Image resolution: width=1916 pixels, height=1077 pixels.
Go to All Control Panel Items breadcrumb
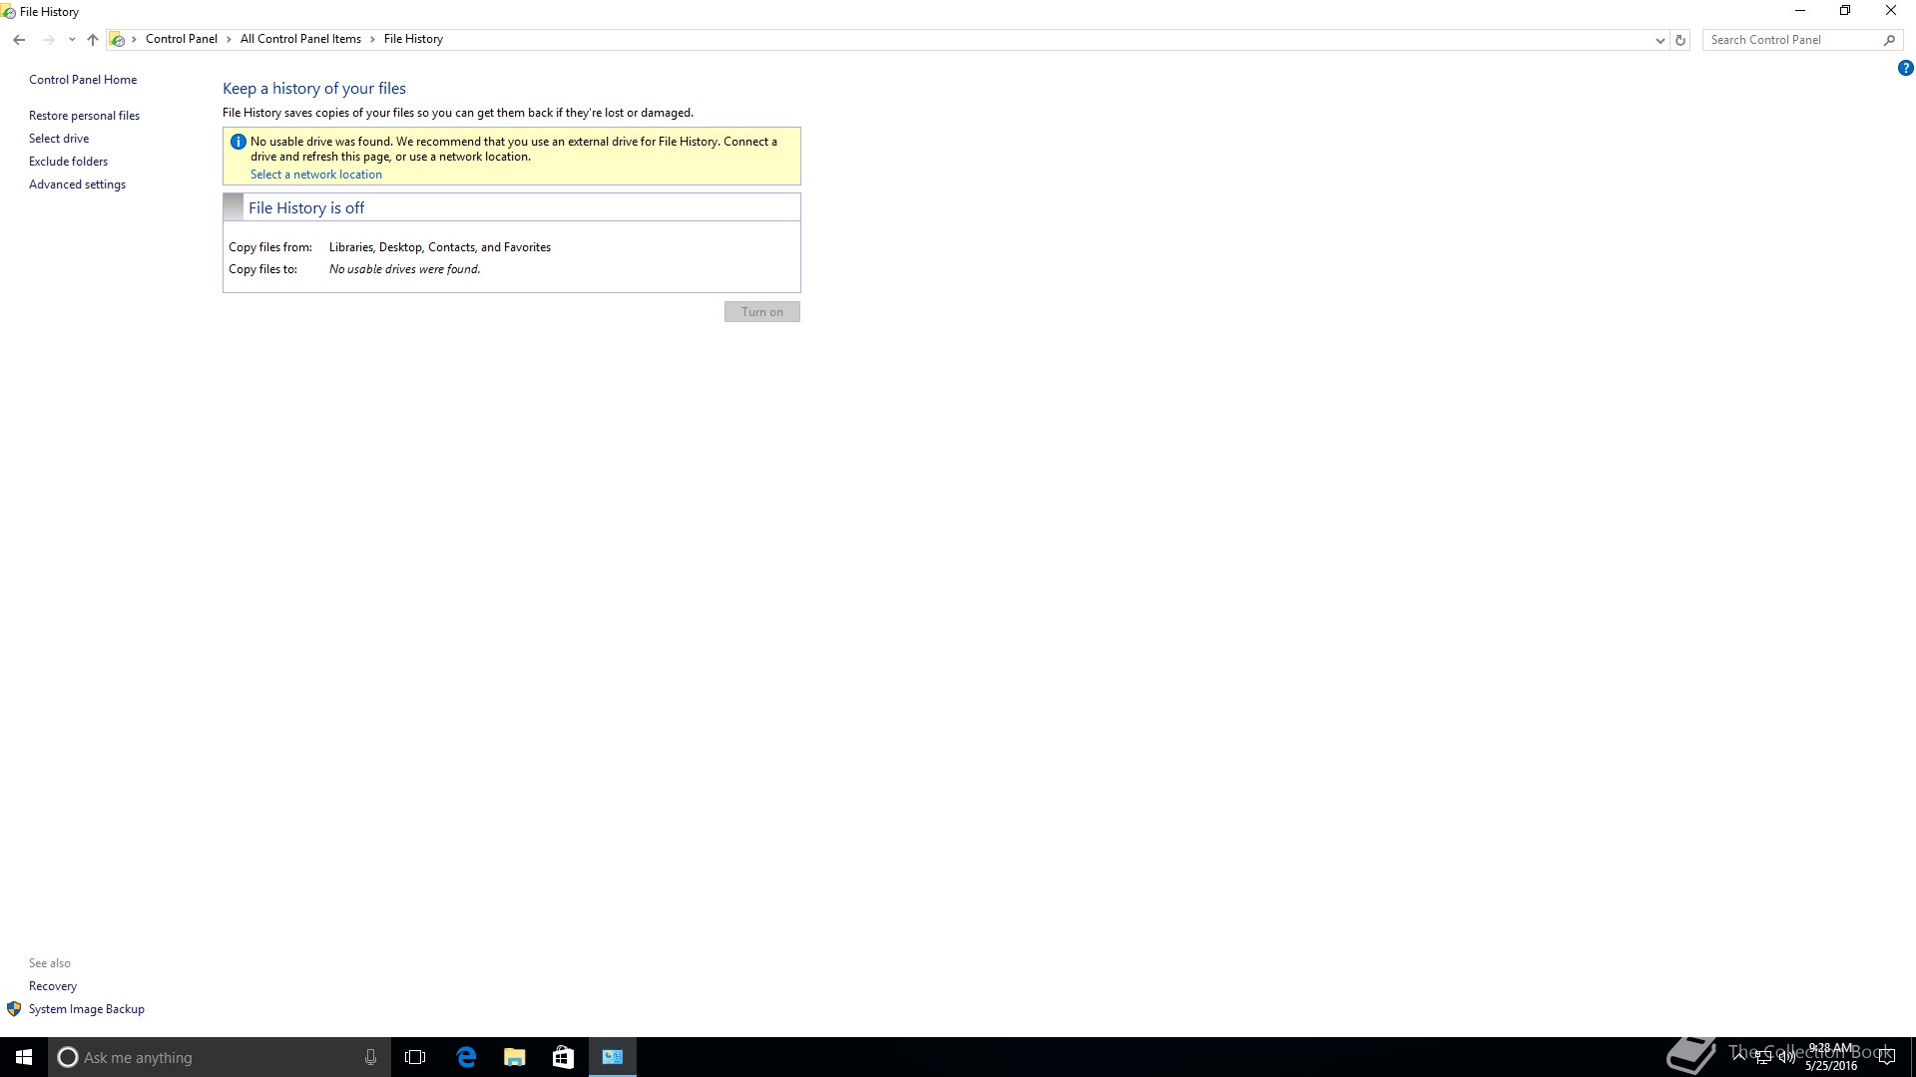point(300,39)
